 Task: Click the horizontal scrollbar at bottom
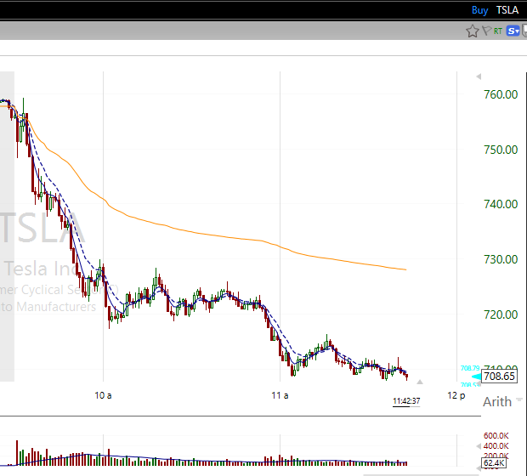coord(420,474)
